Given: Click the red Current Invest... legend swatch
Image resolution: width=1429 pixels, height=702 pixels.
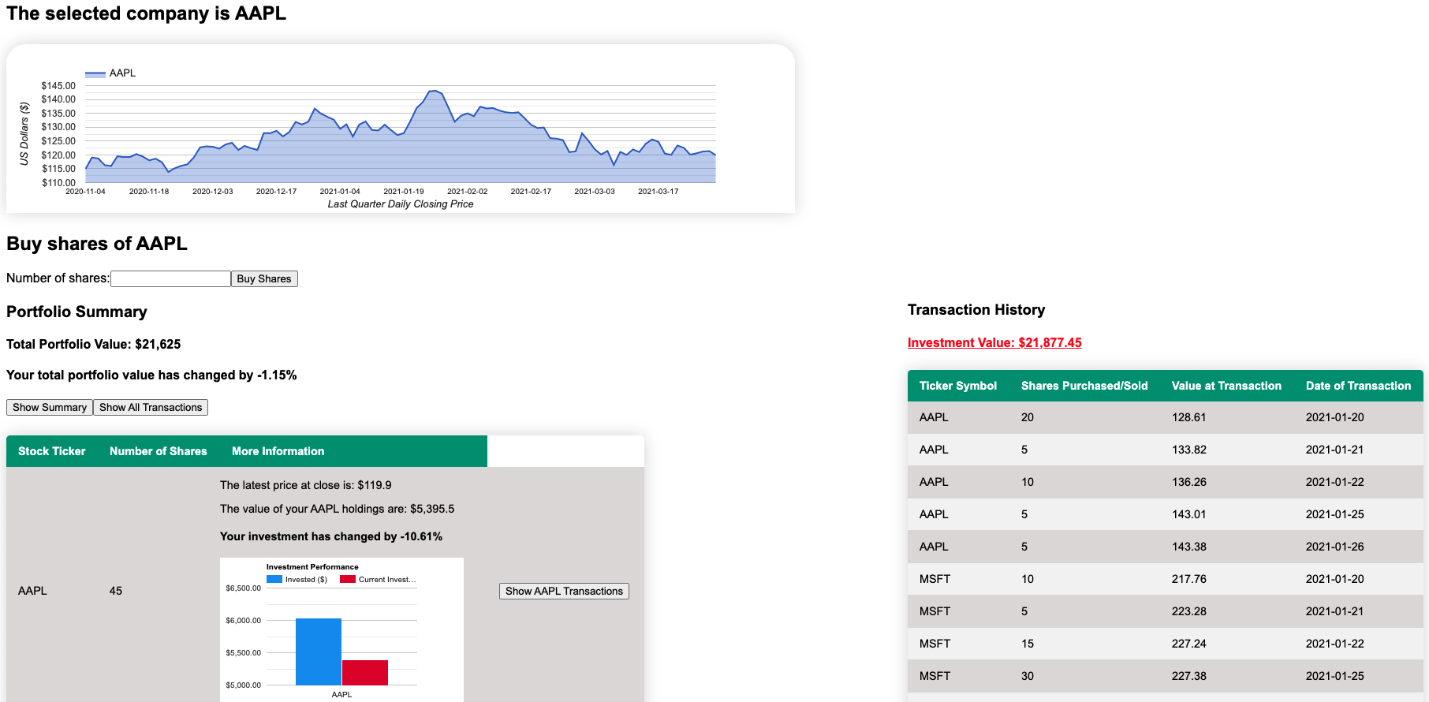Looking at the screenshot, I should click(x=348, y=579).
